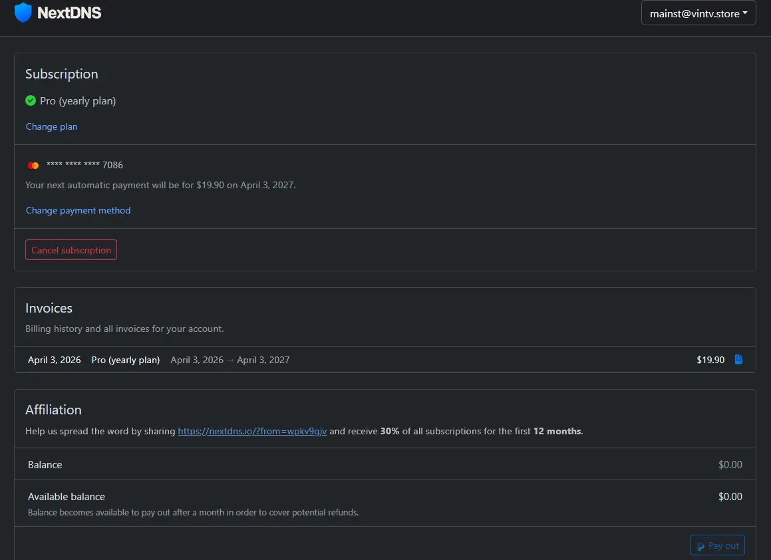Click the masked card number ending 7086
The image size is (771, 560).
click(x=84, y=165)
